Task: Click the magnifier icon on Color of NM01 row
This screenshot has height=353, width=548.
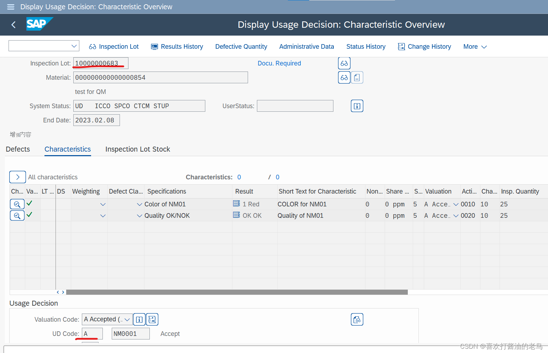Action: click(17, 204)
